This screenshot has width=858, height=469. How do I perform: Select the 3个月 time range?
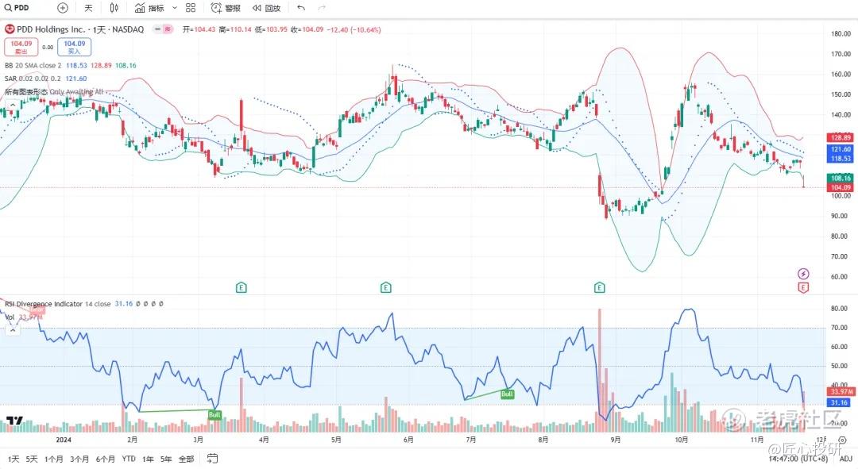79,459
